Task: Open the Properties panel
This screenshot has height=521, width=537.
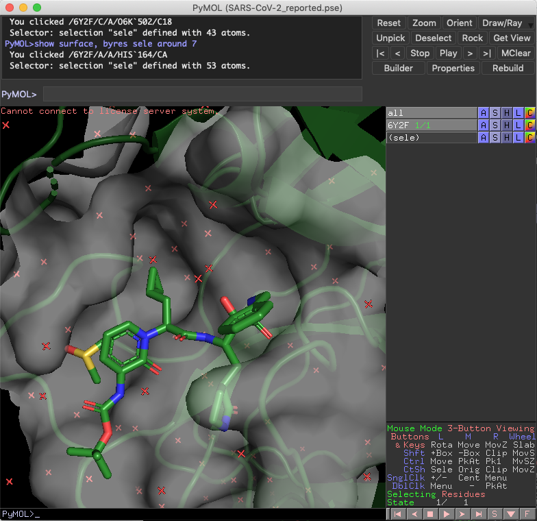Action: [453, 69]
